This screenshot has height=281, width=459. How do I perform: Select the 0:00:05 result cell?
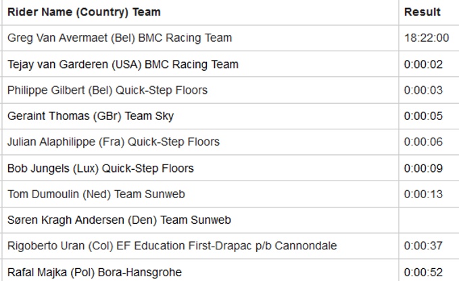tap(424, 116)
